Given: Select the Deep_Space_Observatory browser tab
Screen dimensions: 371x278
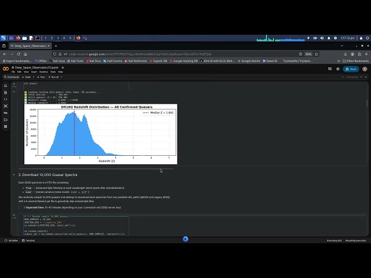Looking at the screenshot, I should pos(30,46).
